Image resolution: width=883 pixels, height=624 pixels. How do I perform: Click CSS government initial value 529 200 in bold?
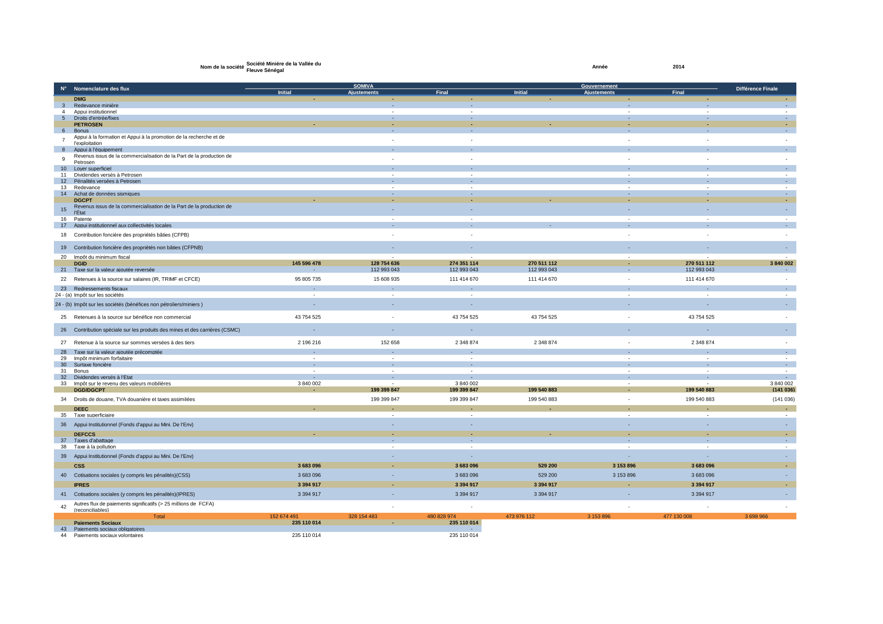(548, 466)
